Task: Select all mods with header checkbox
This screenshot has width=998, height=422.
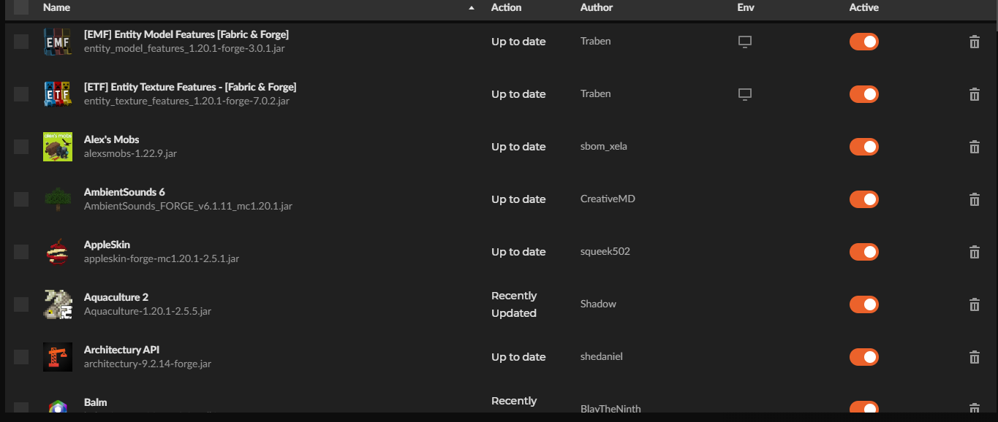Action: 21,7
